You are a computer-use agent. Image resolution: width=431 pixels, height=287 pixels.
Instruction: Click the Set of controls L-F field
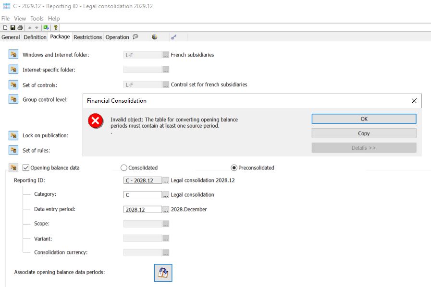pyautogui.click(x=143, y=84)
